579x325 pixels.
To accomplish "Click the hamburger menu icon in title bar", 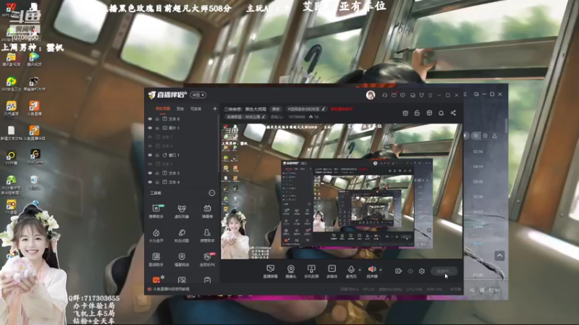I will (x=430, y=95).
